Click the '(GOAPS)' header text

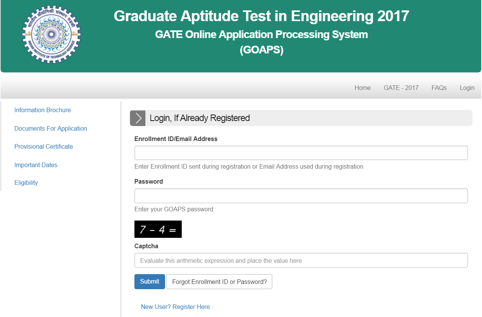261,50
